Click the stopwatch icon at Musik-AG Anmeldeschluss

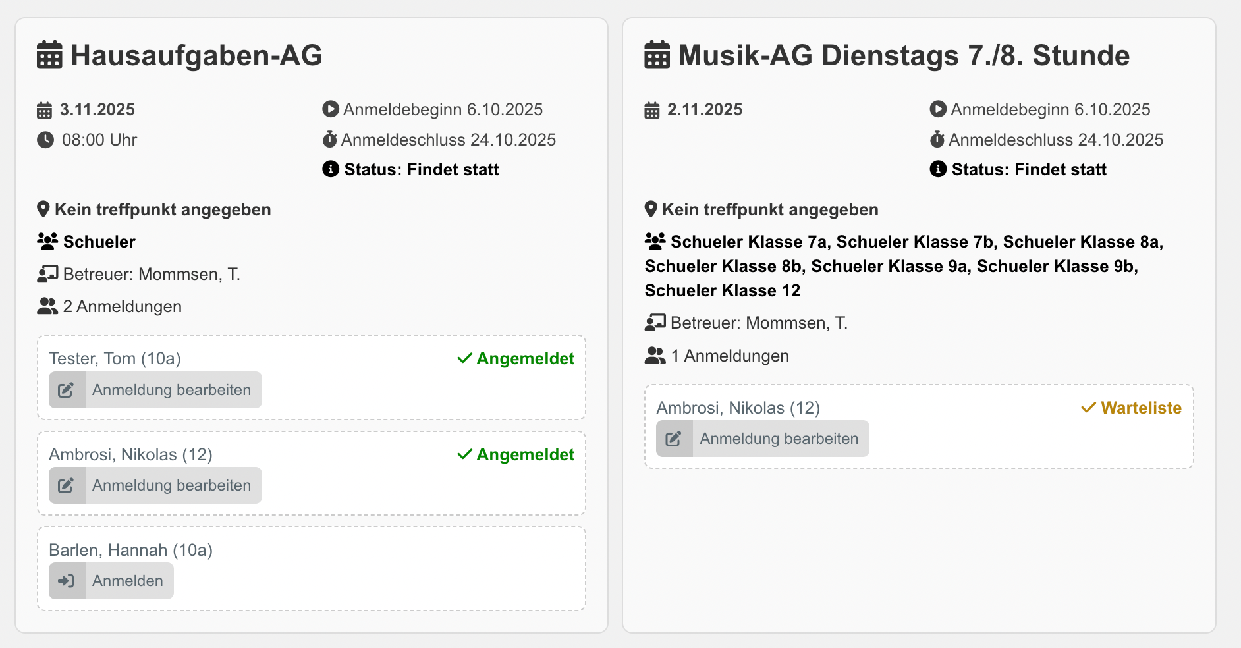[937, 140]
